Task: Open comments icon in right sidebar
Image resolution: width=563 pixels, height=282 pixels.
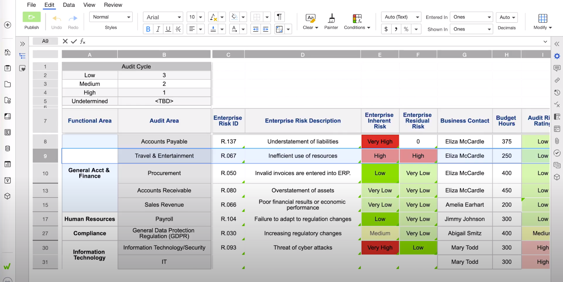Action: pos(557,68)
